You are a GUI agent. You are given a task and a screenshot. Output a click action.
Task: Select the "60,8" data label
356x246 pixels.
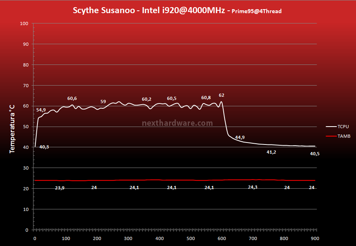click(x=206, y=98)
